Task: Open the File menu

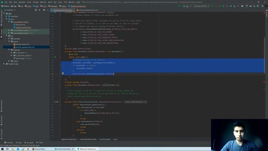Action: (x=6, y=2)
